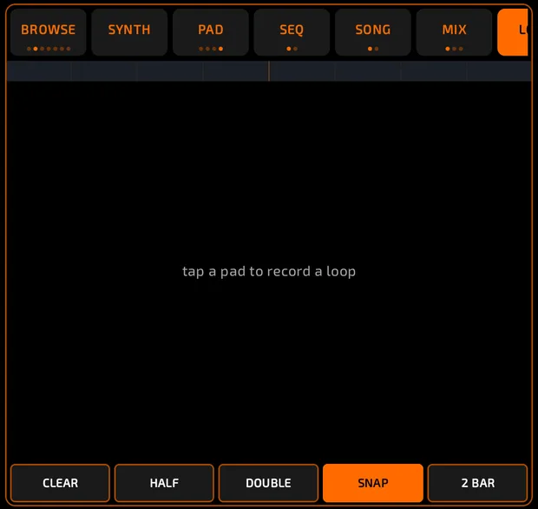
Task: Switch to the SYNTH tab
Action: 129,32
